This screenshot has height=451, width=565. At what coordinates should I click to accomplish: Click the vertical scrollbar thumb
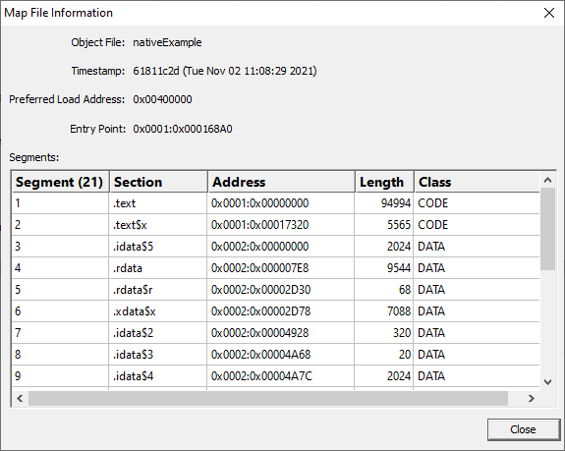(x=547, y=229)
